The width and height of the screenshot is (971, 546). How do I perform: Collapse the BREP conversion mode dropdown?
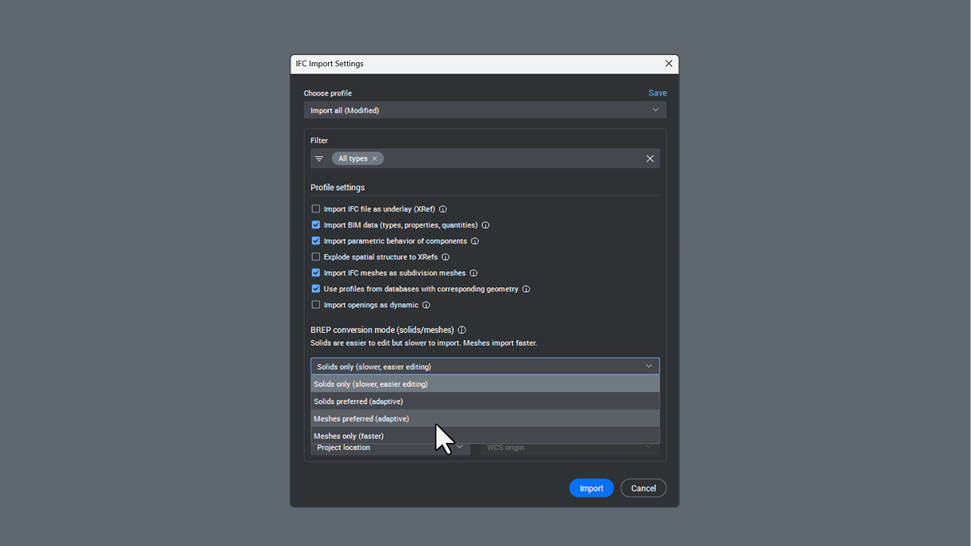(485, 366)
